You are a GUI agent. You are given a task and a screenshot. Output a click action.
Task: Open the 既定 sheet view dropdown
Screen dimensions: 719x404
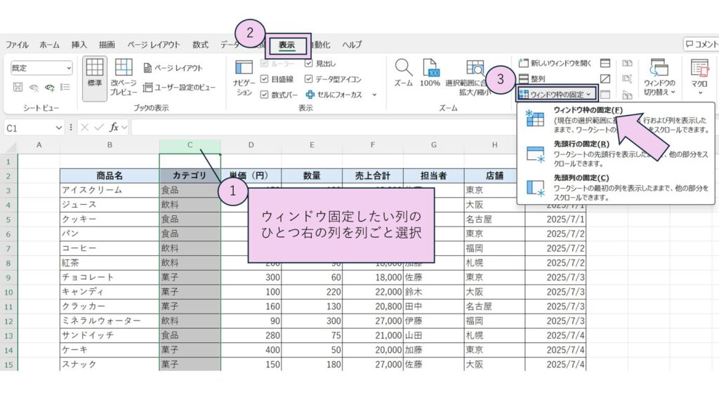pos(41,68)
